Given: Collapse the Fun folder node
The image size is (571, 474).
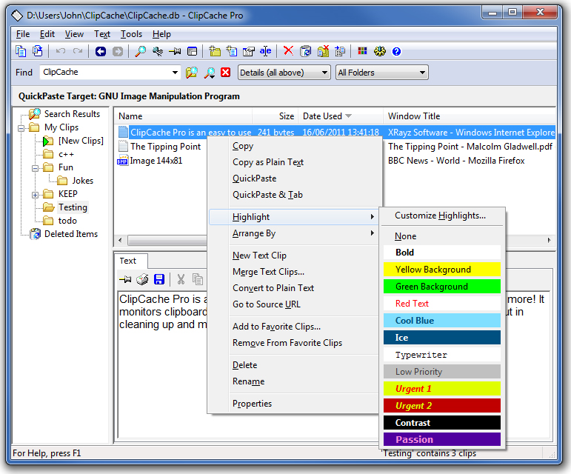Looking at the screenshot, I should click(35, 168).
